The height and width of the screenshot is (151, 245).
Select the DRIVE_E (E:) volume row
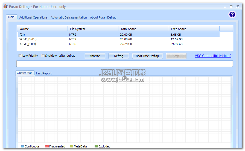(x=118, y=44)
